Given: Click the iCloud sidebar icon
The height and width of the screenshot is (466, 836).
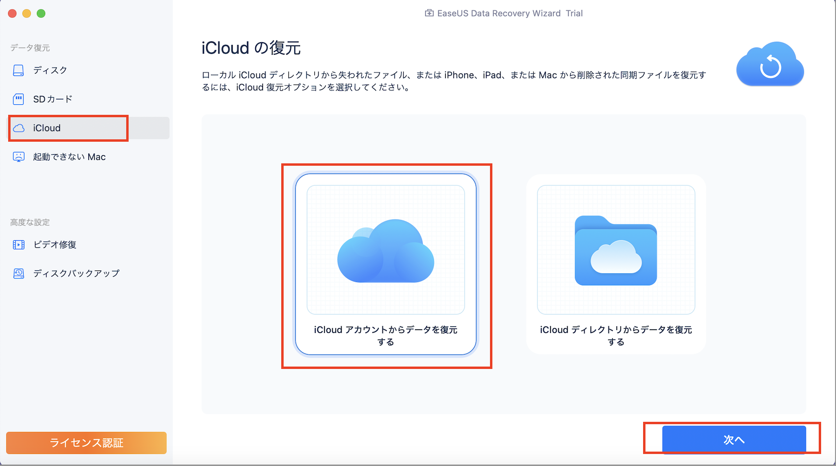Looking at the screenshot, I should pos(18,128).
